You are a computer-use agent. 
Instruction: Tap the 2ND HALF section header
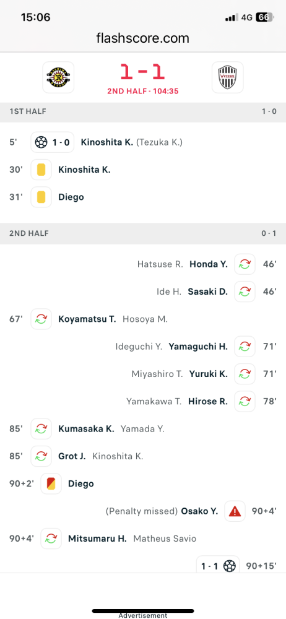tap(143, 233)
